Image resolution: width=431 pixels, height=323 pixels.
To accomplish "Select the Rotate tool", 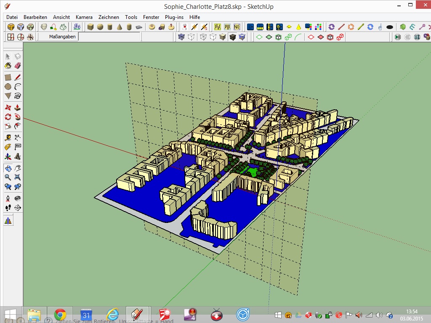I will [x=8, y=116].
